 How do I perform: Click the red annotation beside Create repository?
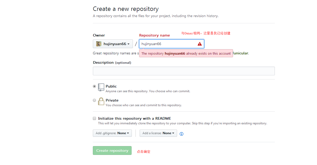[x=144, y=152]
